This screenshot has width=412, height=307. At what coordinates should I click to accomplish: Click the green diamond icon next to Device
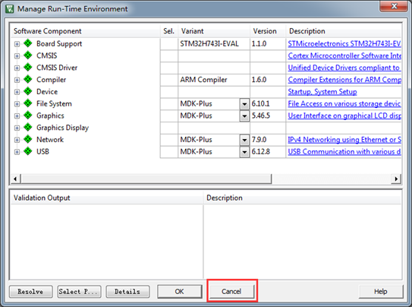[28, 91]
